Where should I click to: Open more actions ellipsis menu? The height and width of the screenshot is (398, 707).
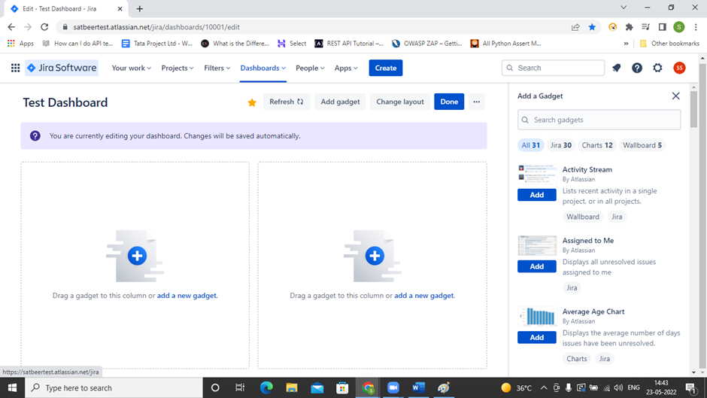[x=476, y=102]
